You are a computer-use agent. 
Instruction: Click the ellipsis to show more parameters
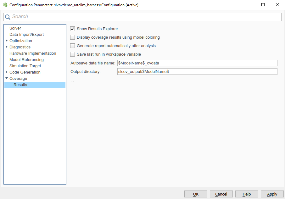pyautogui.click(x=72, y=81)
